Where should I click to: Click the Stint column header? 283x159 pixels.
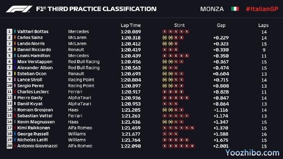pyautogui.click(x=179, y=25)
